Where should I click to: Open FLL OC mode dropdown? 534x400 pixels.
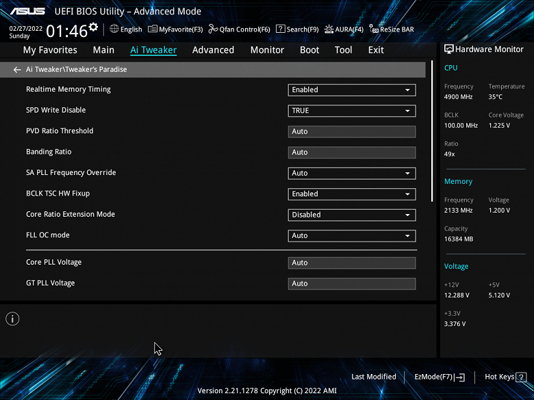point(352,236)
